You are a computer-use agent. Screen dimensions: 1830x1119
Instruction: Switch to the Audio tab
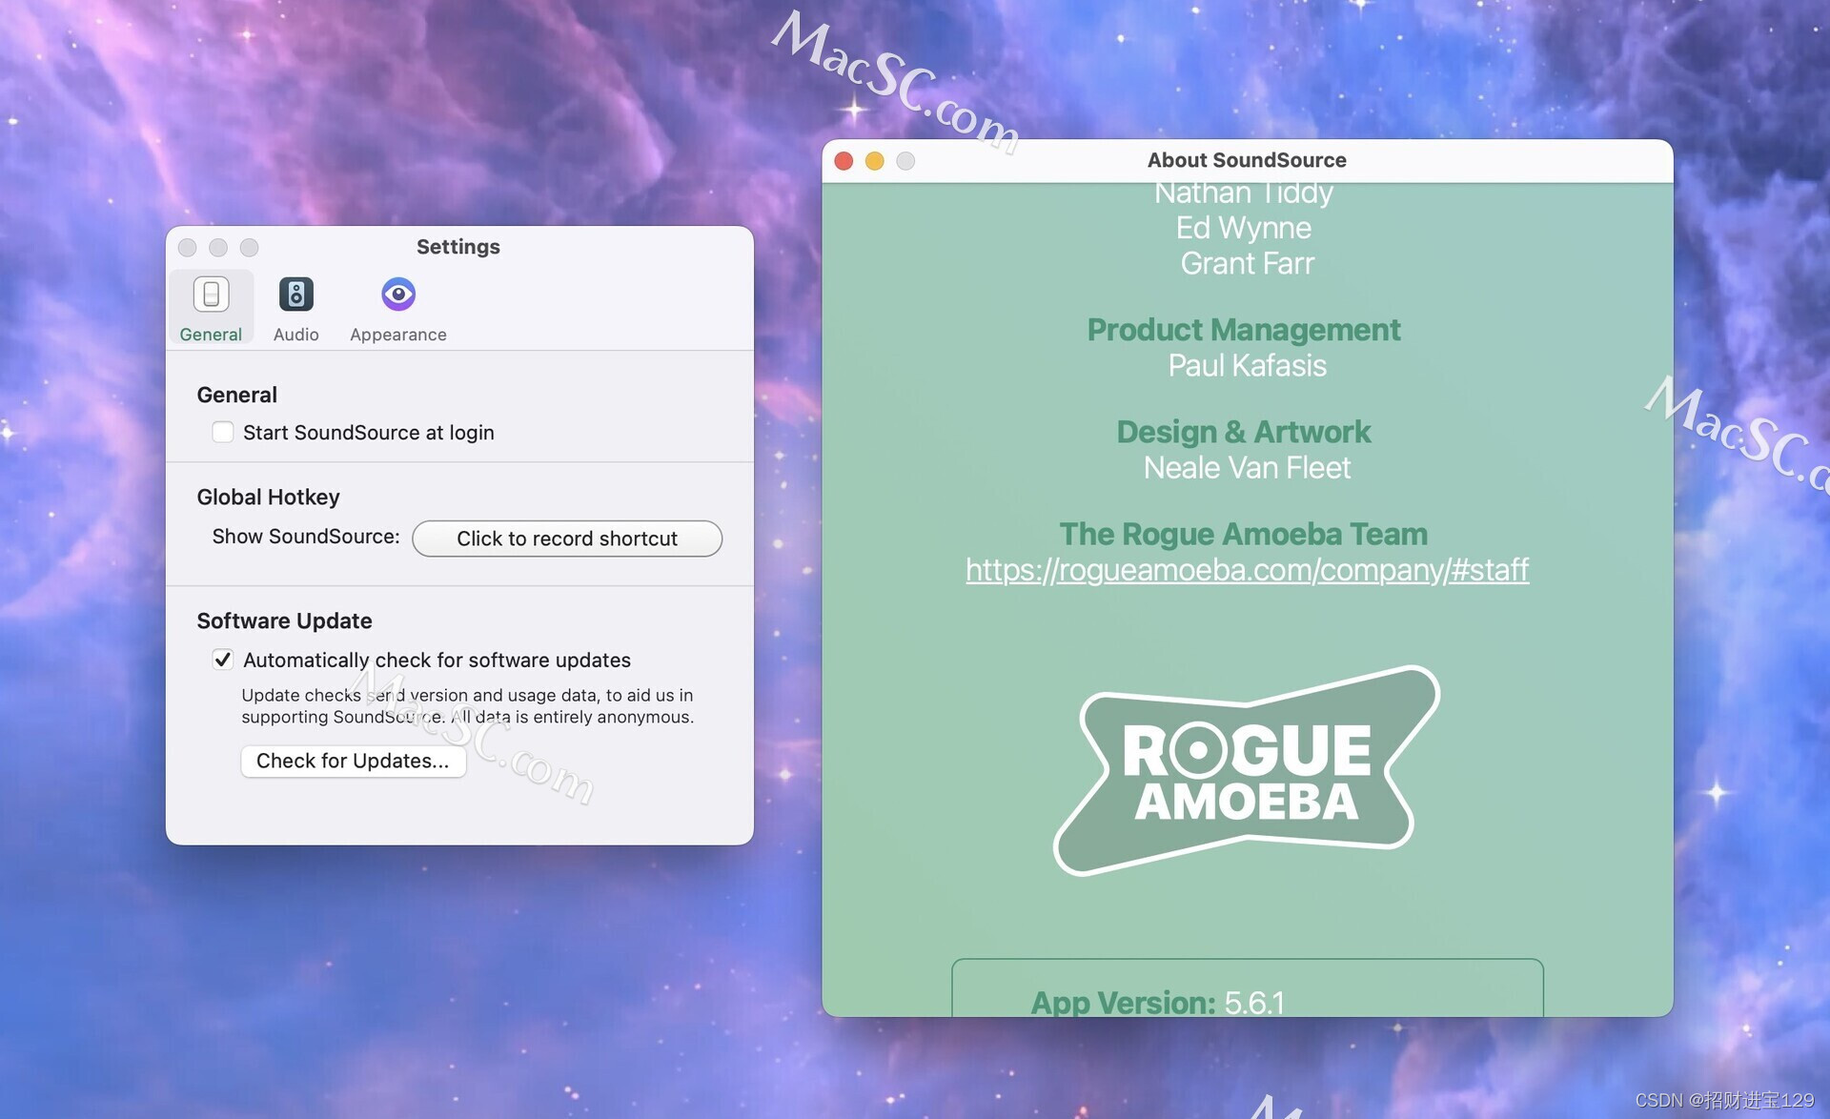295,306
